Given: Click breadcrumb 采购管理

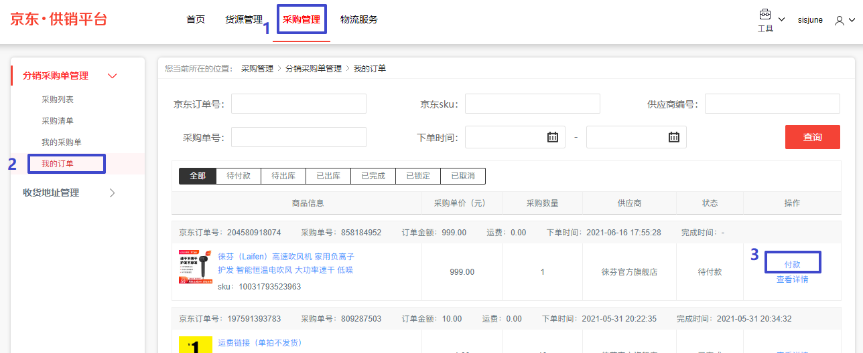Looking at the screenshot, I should pyautogui.click(x=257, y=69).
